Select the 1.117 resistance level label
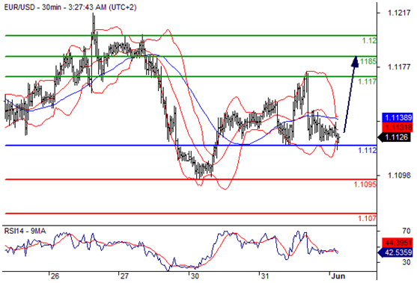 click(368, 81)
